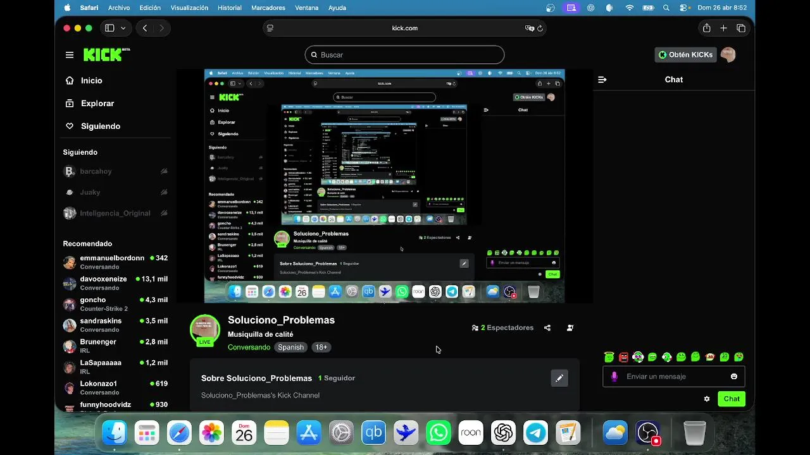This screenshot has height=455, width=810.
Task: Show Safari tab overview
Action: (x=741, y=28)
